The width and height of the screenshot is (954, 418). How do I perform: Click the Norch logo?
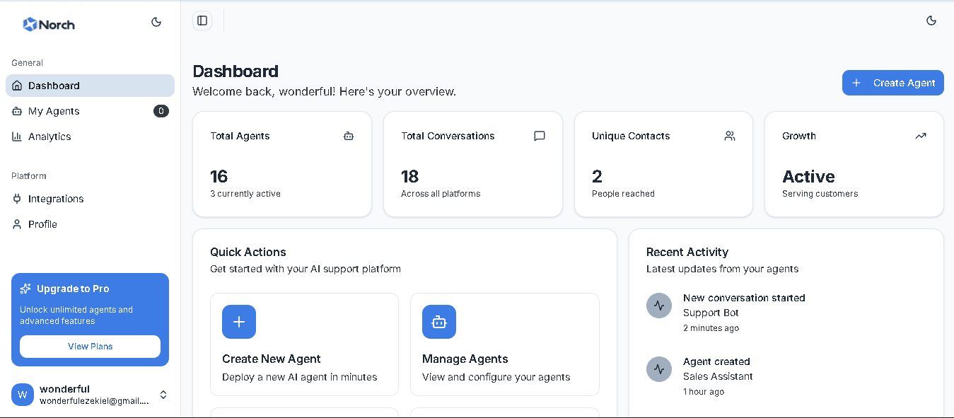pos(49,24)
